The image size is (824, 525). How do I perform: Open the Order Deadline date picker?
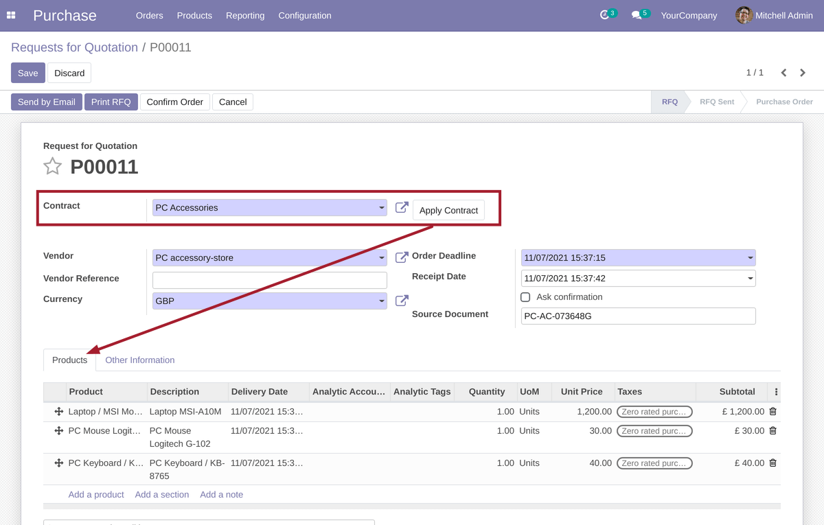point(637,258)
